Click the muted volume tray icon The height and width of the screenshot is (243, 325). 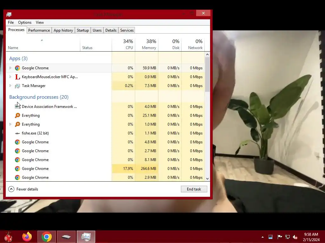(295, 237)
